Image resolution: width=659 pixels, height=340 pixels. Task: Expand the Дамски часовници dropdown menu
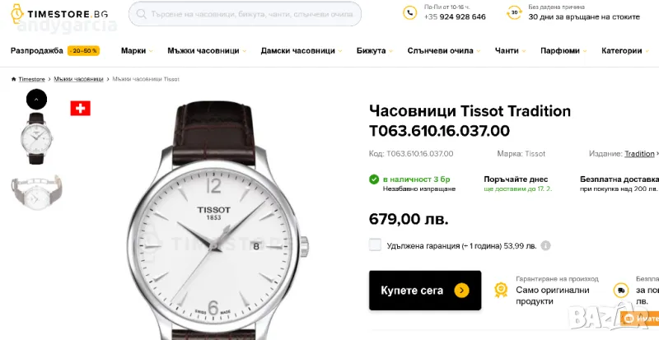(x=301, y=51)
